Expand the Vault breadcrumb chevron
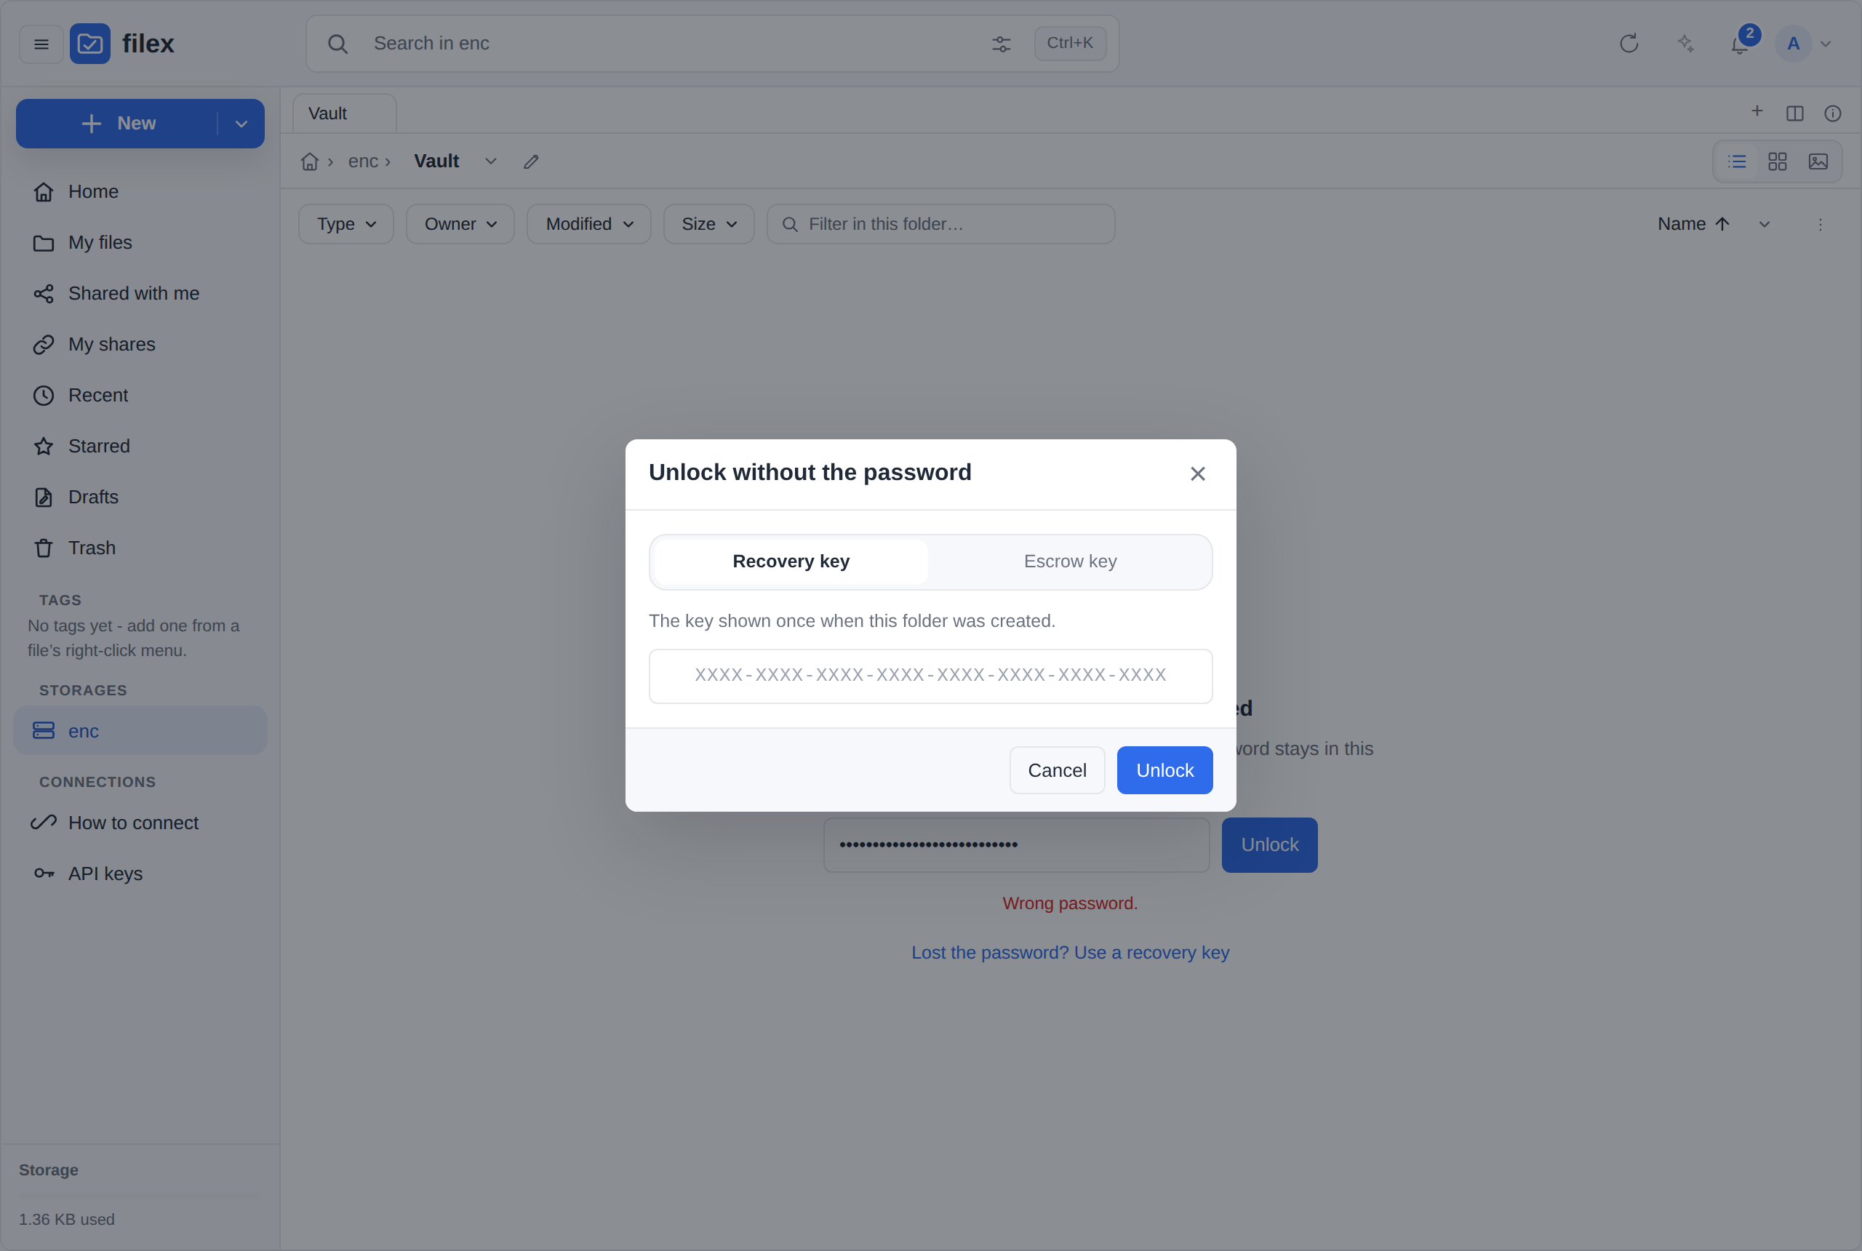1862x1251 pixels. coord(491,161)
